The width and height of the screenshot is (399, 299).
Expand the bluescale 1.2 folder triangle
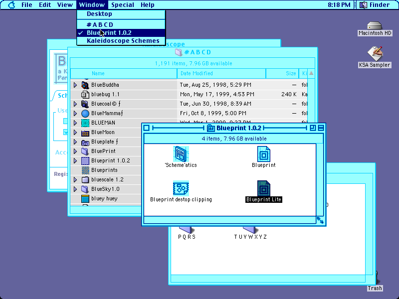pyautogui.click(x=75, y=180)
